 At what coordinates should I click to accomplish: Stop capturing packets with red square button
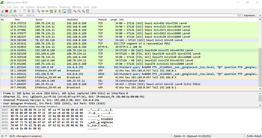[x=7, y=11]
